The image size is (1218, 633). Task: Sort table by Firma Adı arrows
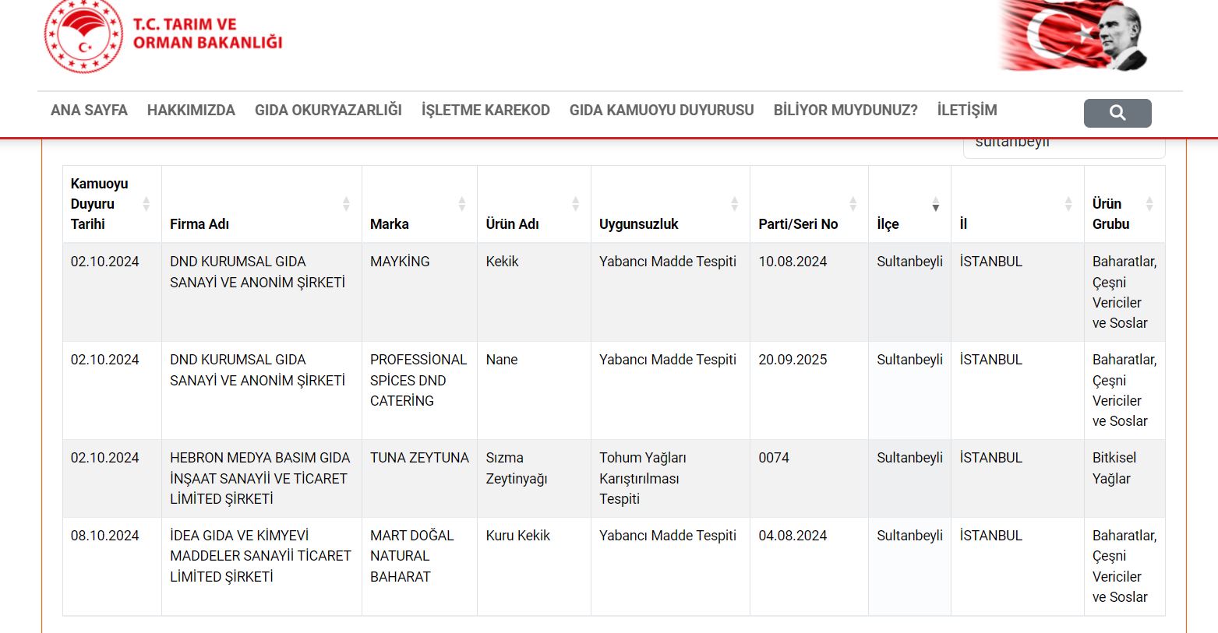(x=346, y=204)
